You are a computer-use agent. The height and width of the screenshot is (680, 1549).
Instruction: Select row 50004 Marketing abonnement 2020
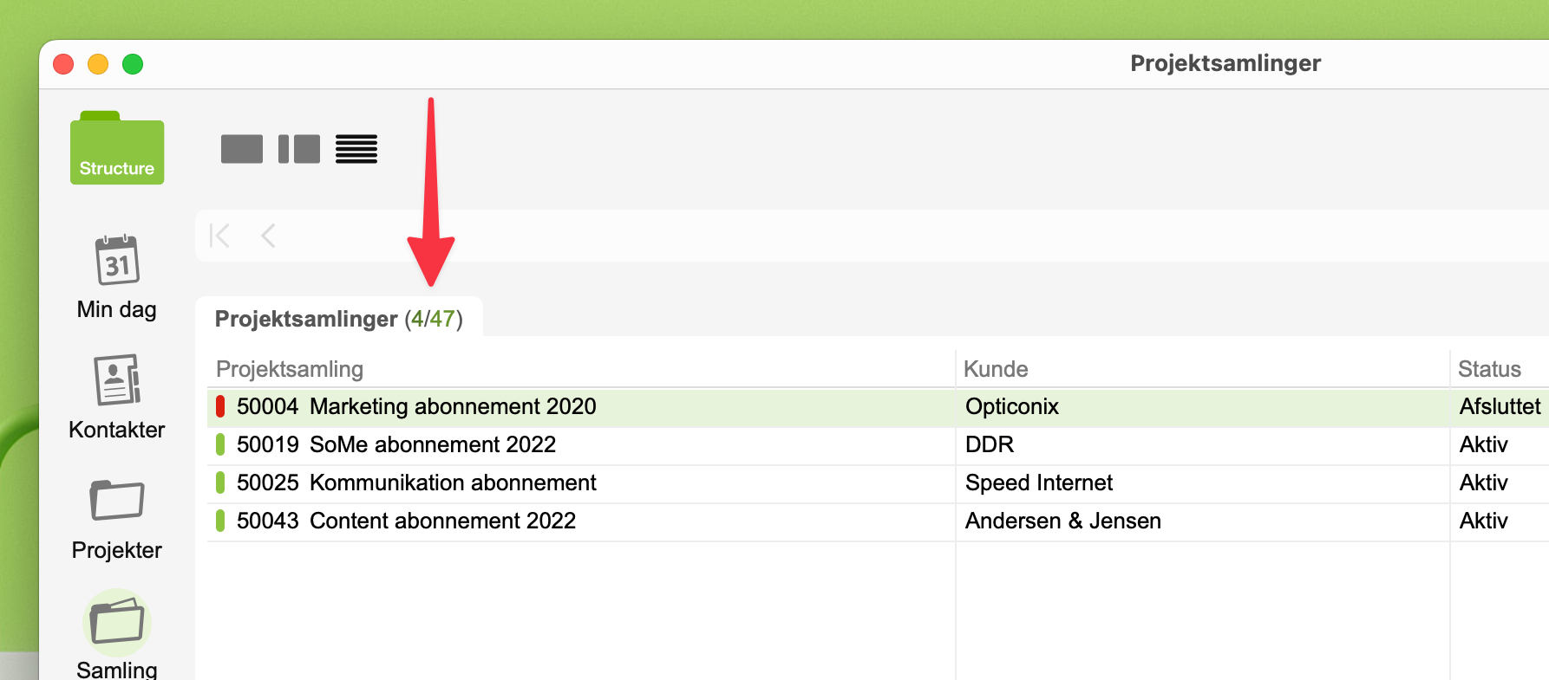pos(416,407)
